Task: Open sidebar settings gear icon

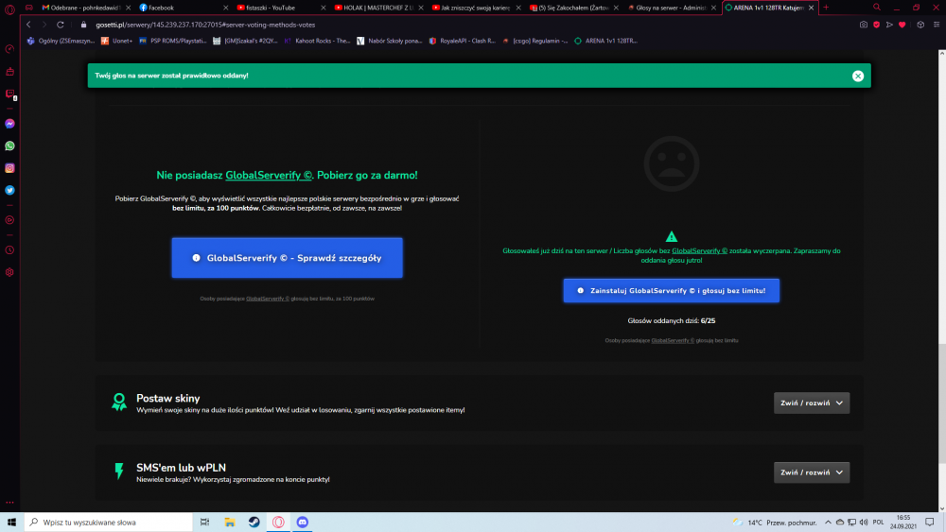Action: click(9, 272)
